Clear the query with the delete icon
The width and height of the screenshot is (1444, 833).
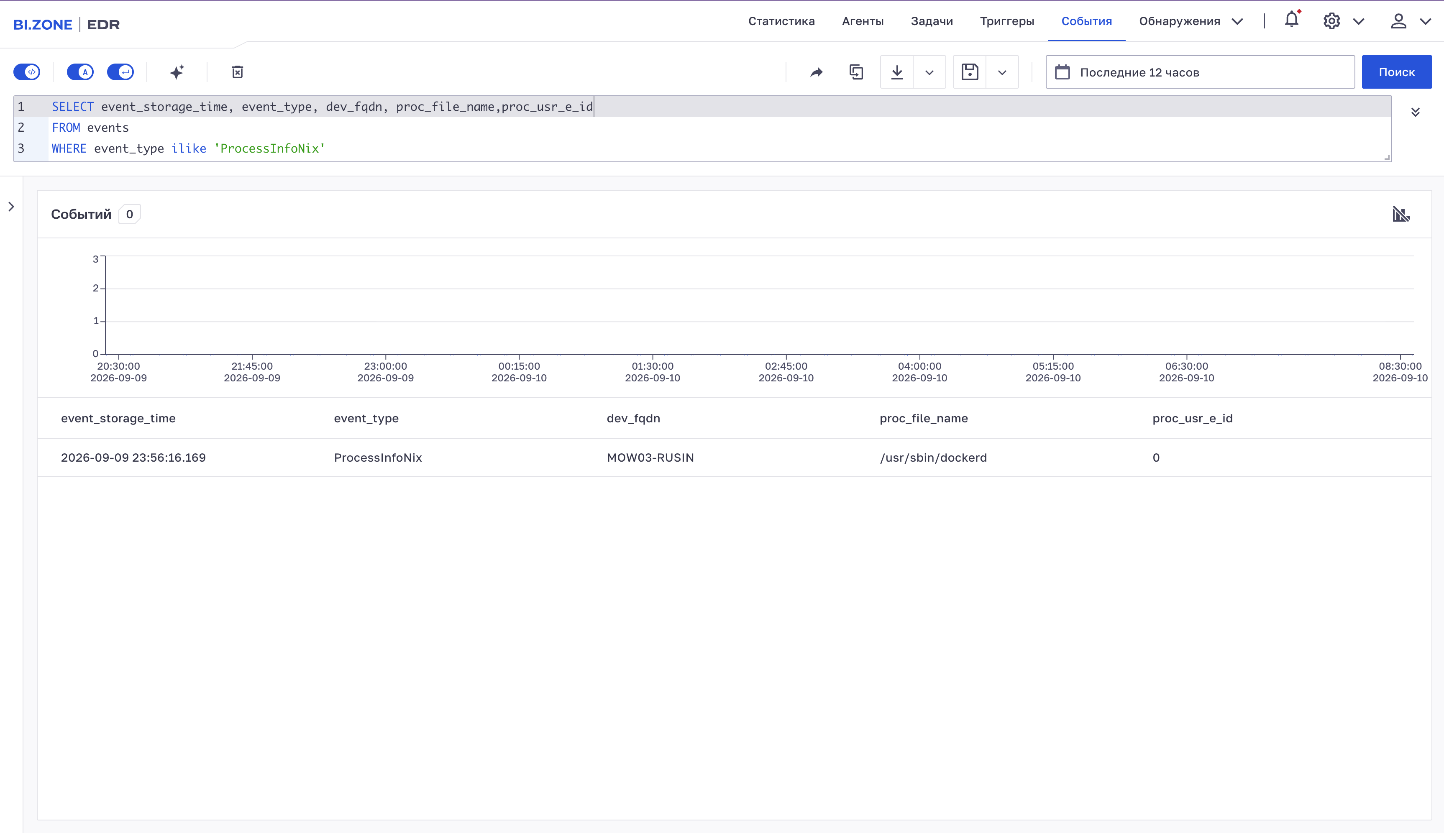pos(238,72)
